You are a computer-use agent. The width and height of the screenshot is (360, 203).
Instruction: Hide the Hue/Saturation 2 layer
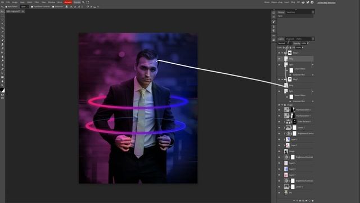pos(279,110)
